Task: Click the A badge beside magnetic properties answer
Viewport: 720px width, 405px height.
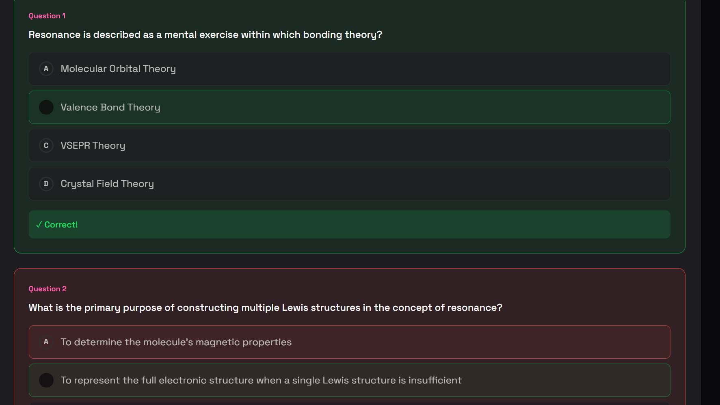Action: click(x=46, y=342)
